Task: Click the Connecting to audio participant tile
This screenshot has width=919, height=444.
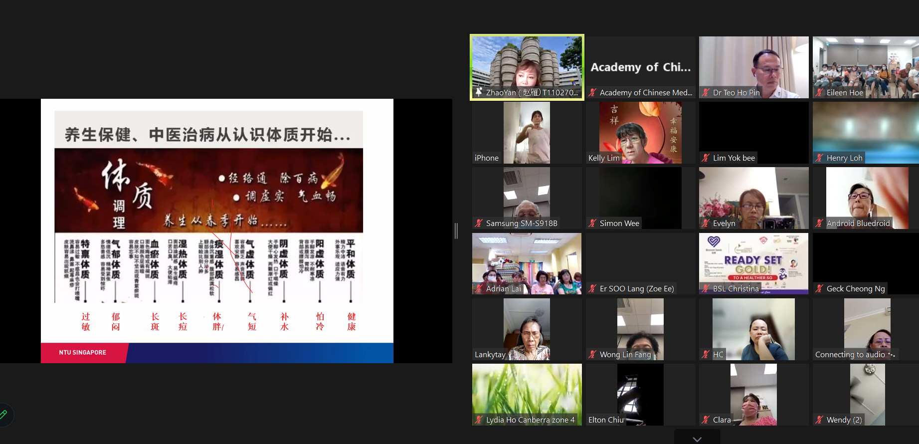Action: 867,329
